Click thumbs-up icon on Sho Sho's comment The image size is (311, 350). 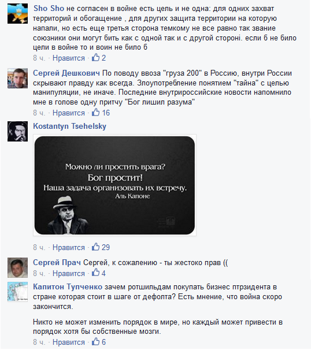tap(95, 58)
